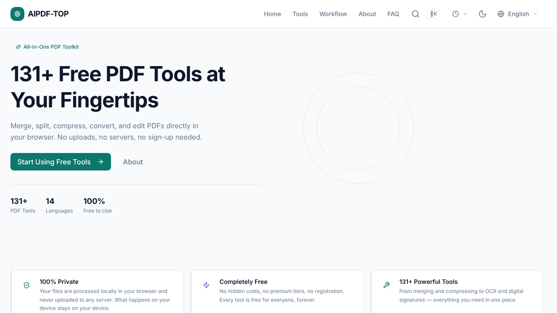Open Tools menu item
Screen dimensions: 557x313
tap(300, 14)
